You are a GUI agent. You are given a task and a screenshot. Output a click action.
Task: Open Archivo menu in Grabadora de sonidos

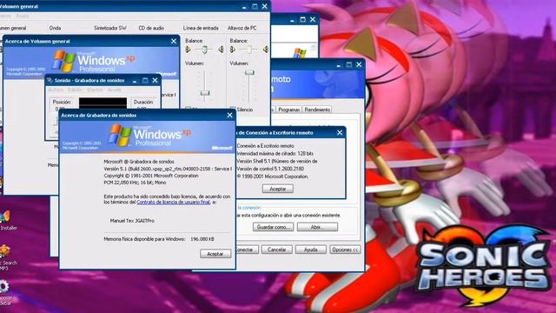point(56,90)
